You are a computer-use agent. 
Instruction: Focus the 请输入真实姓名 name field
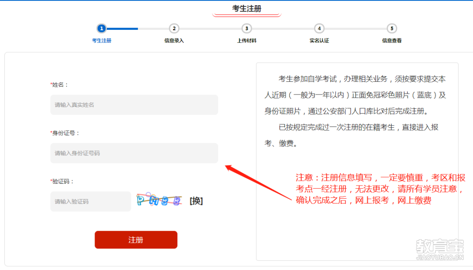(x=134, y=105)
